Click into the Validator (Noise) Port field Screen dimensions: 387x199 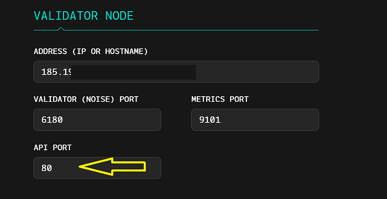97,120
